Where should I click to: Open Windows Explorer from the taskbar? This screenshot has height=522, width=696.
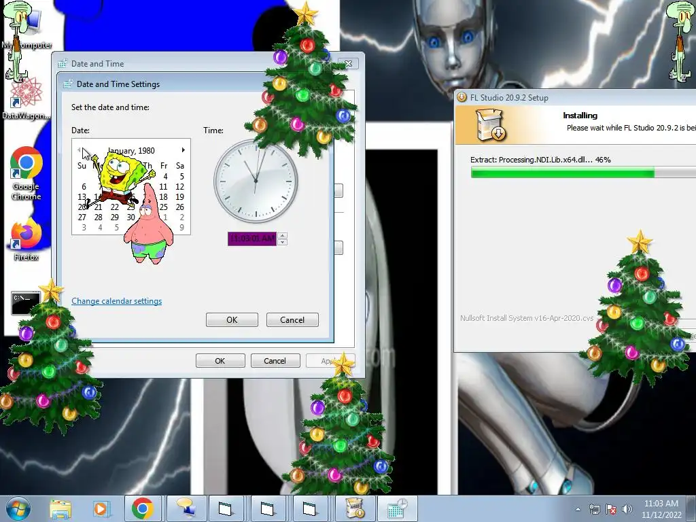click(x=60, y=509)
